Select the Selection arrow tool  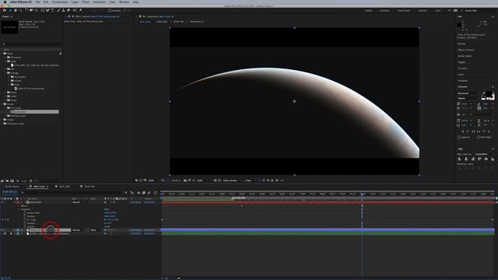pos(10,10)
